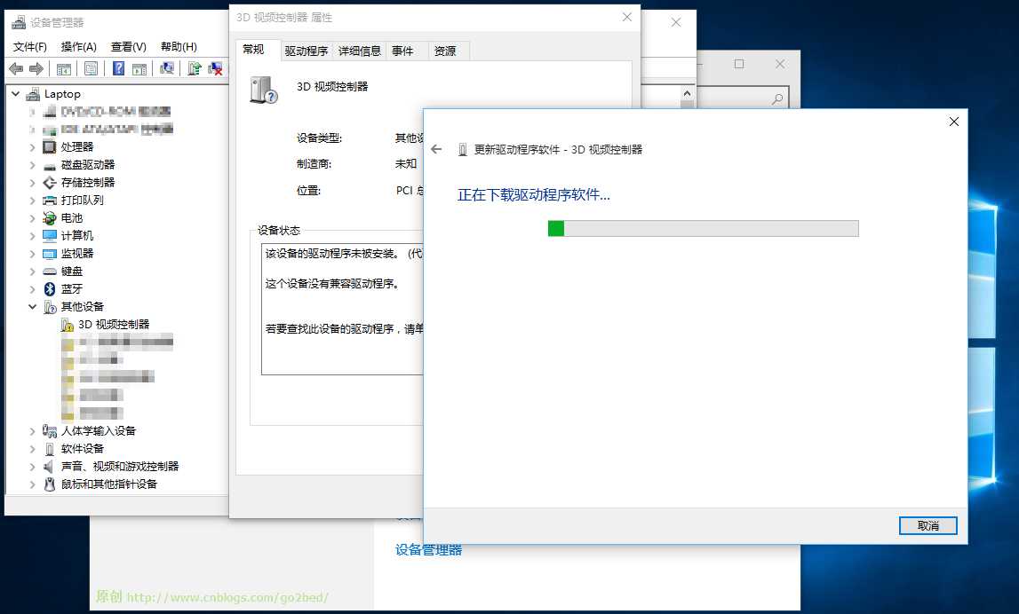Viewport: 1019px width, 614px height.
Task: Click the Scan for hardware changes toolbar icon
Action: pyautogui.click(x=167, y=68)
